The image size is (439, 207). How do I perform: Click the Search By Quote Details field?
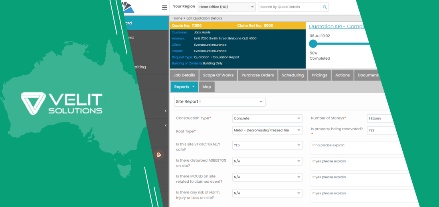pyautogui.click(x=289, y=7)
